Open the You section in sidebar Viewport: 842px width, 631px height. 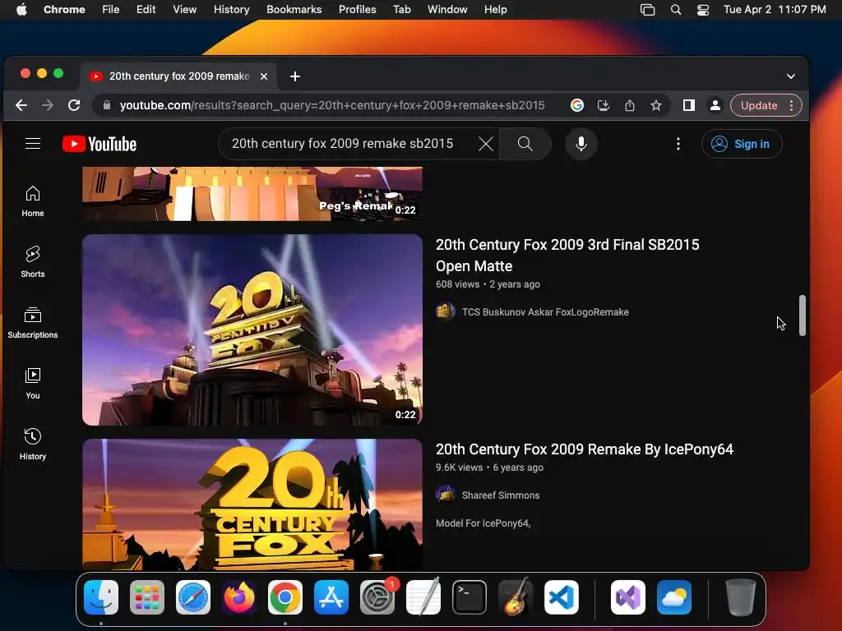click(x=33, y=383)
